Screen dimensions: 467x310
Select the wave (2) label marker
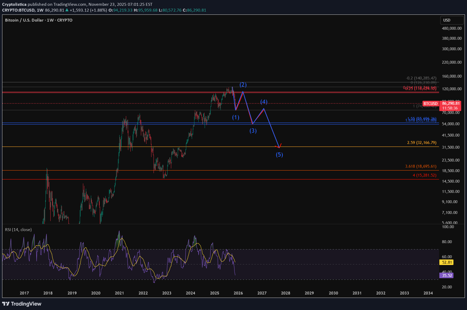(243, 85)
